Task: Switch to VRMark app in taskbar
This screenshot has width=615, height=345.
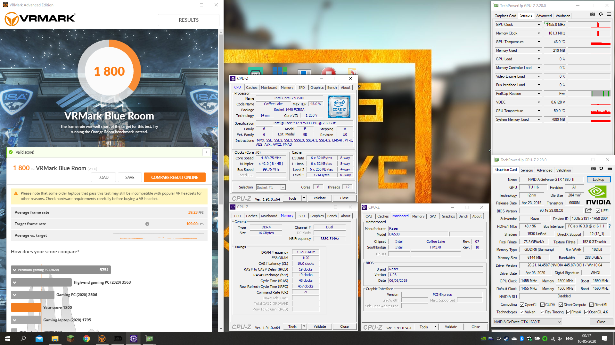Action: (102, 339)
